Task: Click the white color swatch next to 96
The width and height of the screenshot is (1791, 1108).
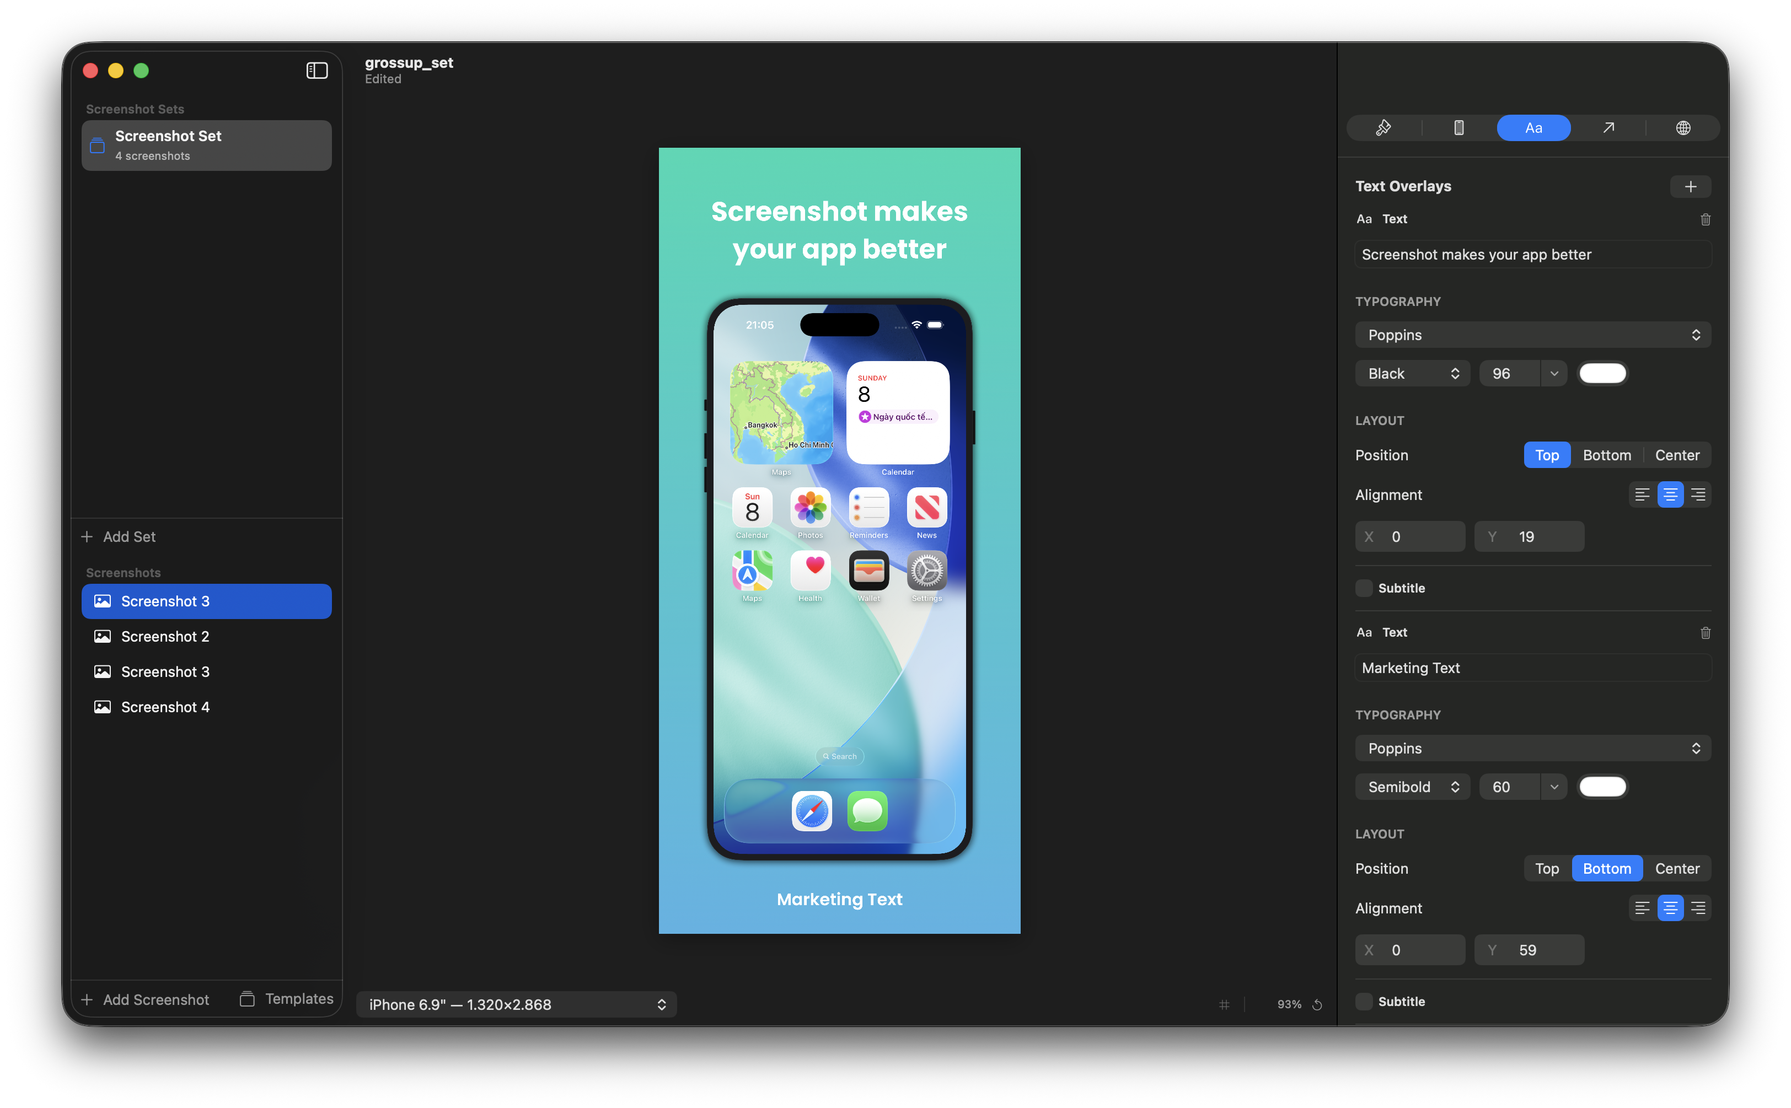Action: tap(1602, 374)
